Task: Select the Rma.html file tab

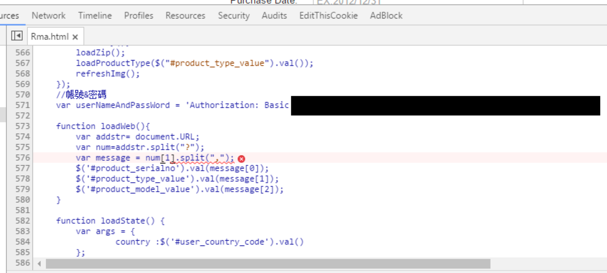Action: point(50,37)
